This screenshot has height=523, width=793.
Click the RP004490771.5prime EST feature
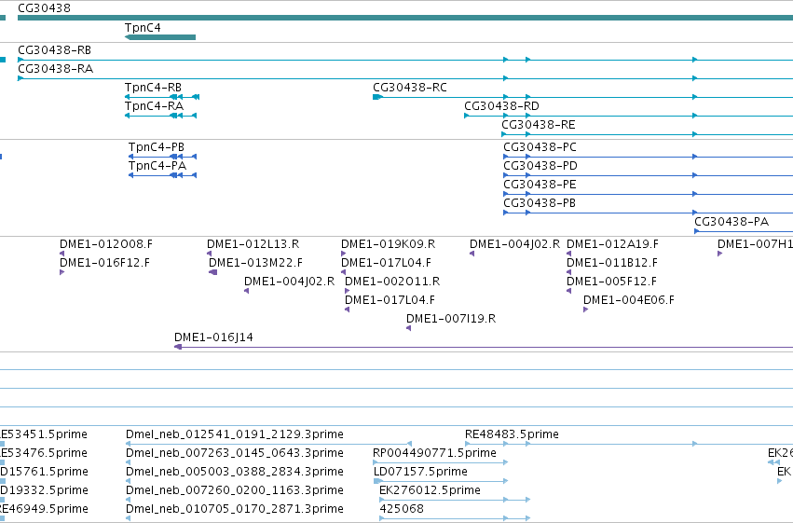[441, 462]
